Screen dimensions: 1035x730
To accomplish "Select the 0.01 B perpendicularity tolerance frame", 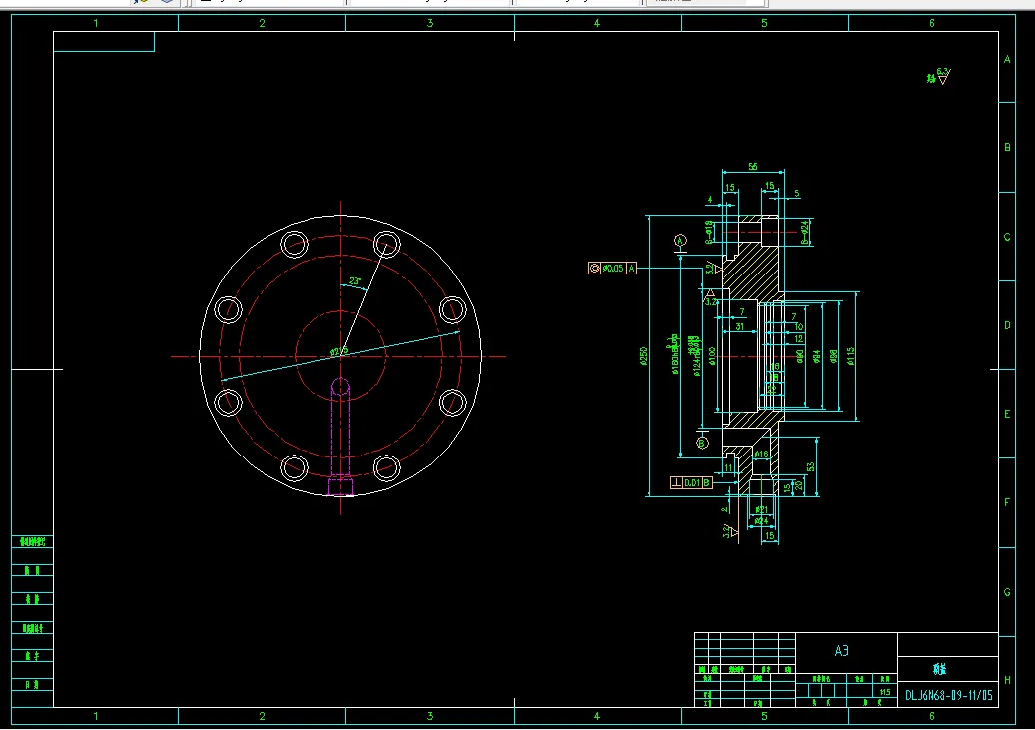I will (691, 482).
